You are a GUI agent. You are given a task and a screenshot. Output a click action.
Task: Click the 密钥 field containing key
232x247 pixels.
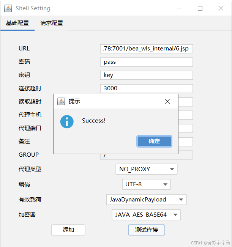tap(147, 75)
